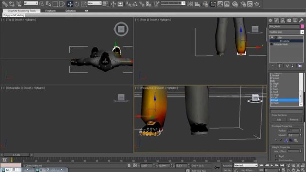Toggle Spinner Snap
Image resolution: width=306 pixels, height=172 pixels.
tap(149, 4)
